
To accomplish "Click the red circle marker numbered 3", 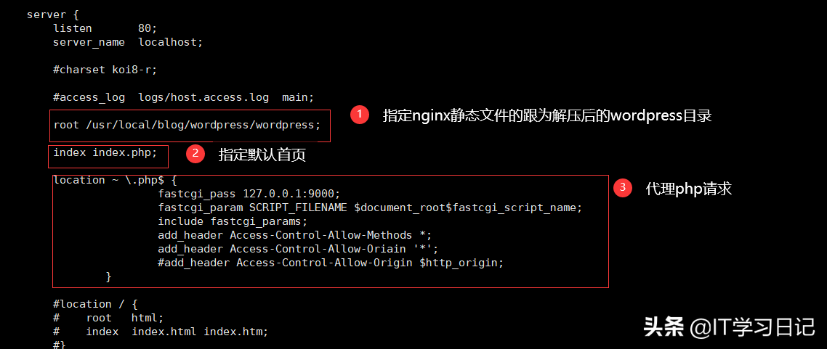I will 623,188.
